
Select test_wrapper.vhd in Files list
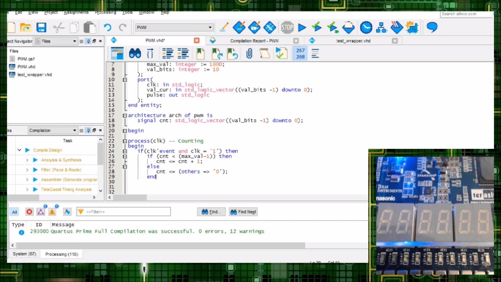(34, 74)
